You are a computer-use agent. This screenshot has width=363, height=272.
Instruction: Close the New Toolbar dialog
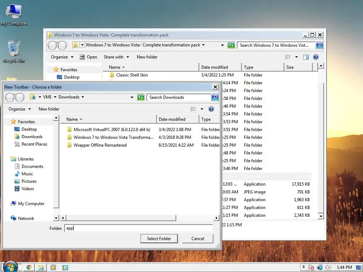[x=215, y=87]
